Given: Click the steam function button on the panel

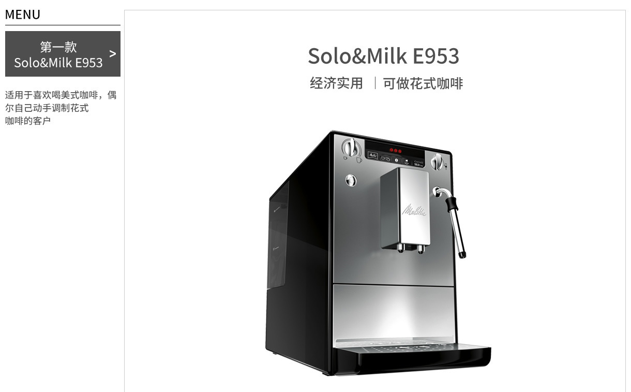Looking at the screenshot, I should click(x=407, y=161).
